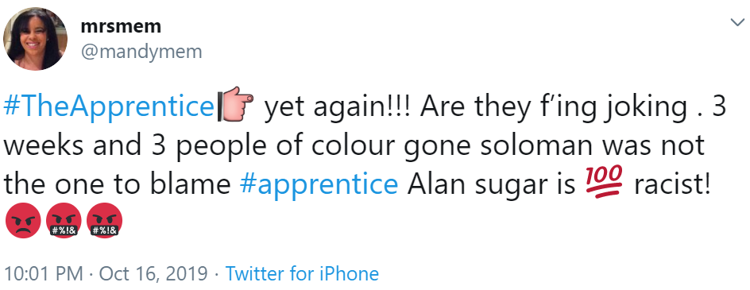Click the Oct 16, 2019 date
Viewport: 750px width, 290px height.
pyautogui.click(x=153, y=274)
